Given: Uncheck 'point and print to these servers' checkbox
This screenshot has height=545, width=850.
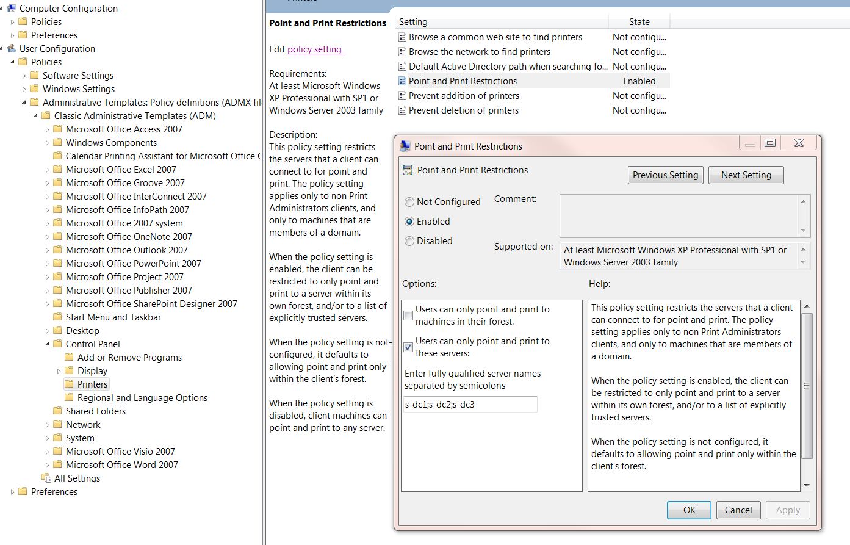Looking at the screenshot, I should coord(408,347).
